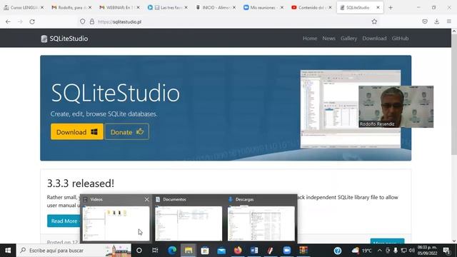The height and width of the screenshot is (257, 457).
Task: Click the yellow Download button
Action: (x=77, y=131)
